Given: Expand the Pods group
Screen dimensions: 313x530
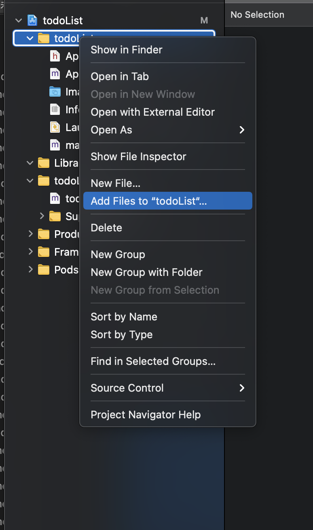Looking at the screenshot, I should (x=30, y=269).
